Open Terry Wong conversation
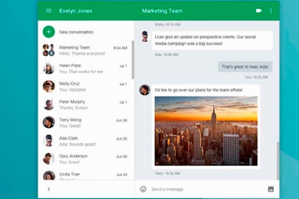Image resolution: width=299 pixels, height=199 pixels. 85,123
